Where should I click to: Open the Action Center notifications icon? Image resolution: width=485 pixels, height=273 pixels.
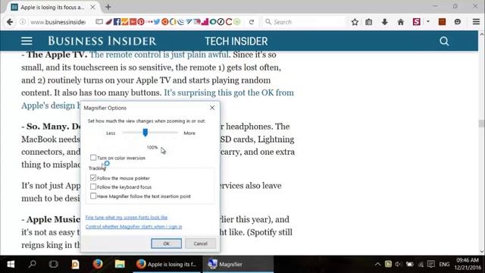point(431,264)
